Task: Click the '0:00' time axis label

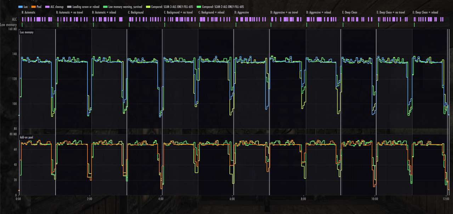Action: [x=19, y=199]
